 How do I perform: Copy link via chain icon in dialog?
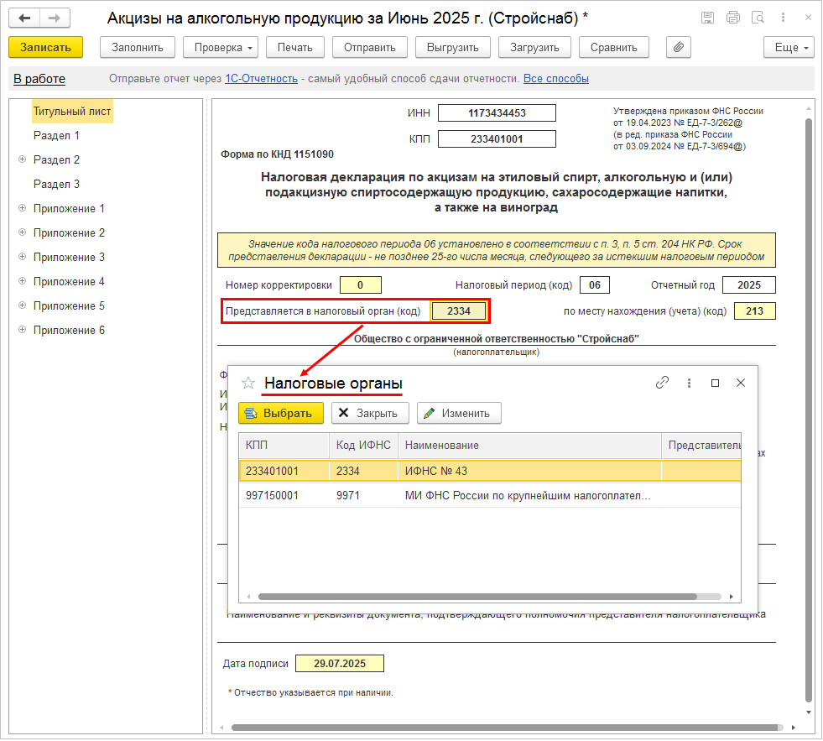(662, 383)
